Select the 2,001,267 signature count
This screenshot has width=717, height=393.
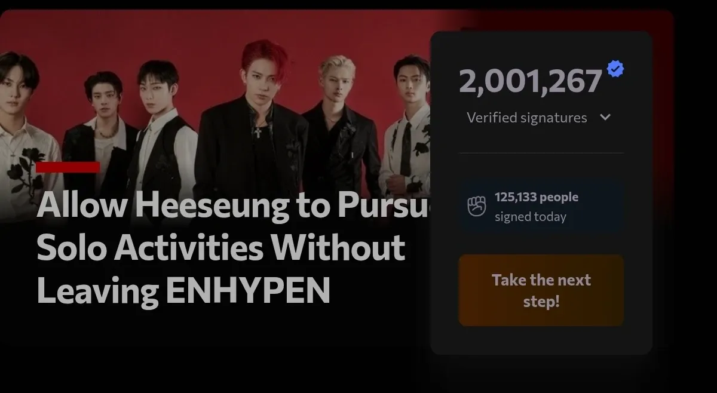coord(530,81)
